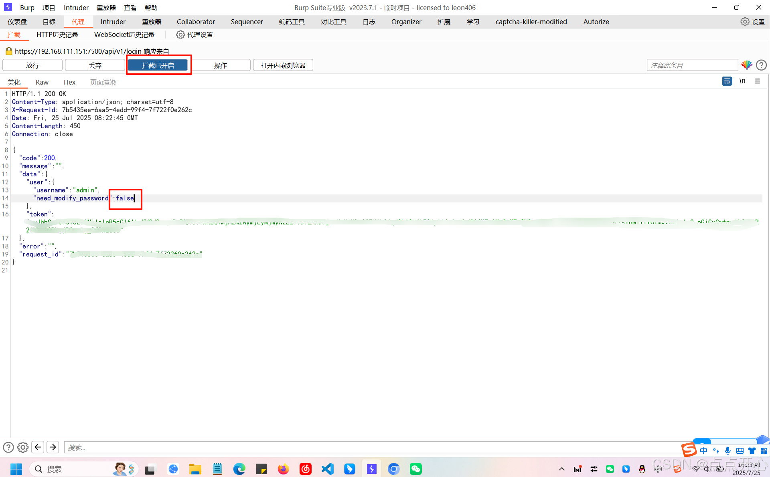Open the Intruder main tab

(x=113, y=22)
